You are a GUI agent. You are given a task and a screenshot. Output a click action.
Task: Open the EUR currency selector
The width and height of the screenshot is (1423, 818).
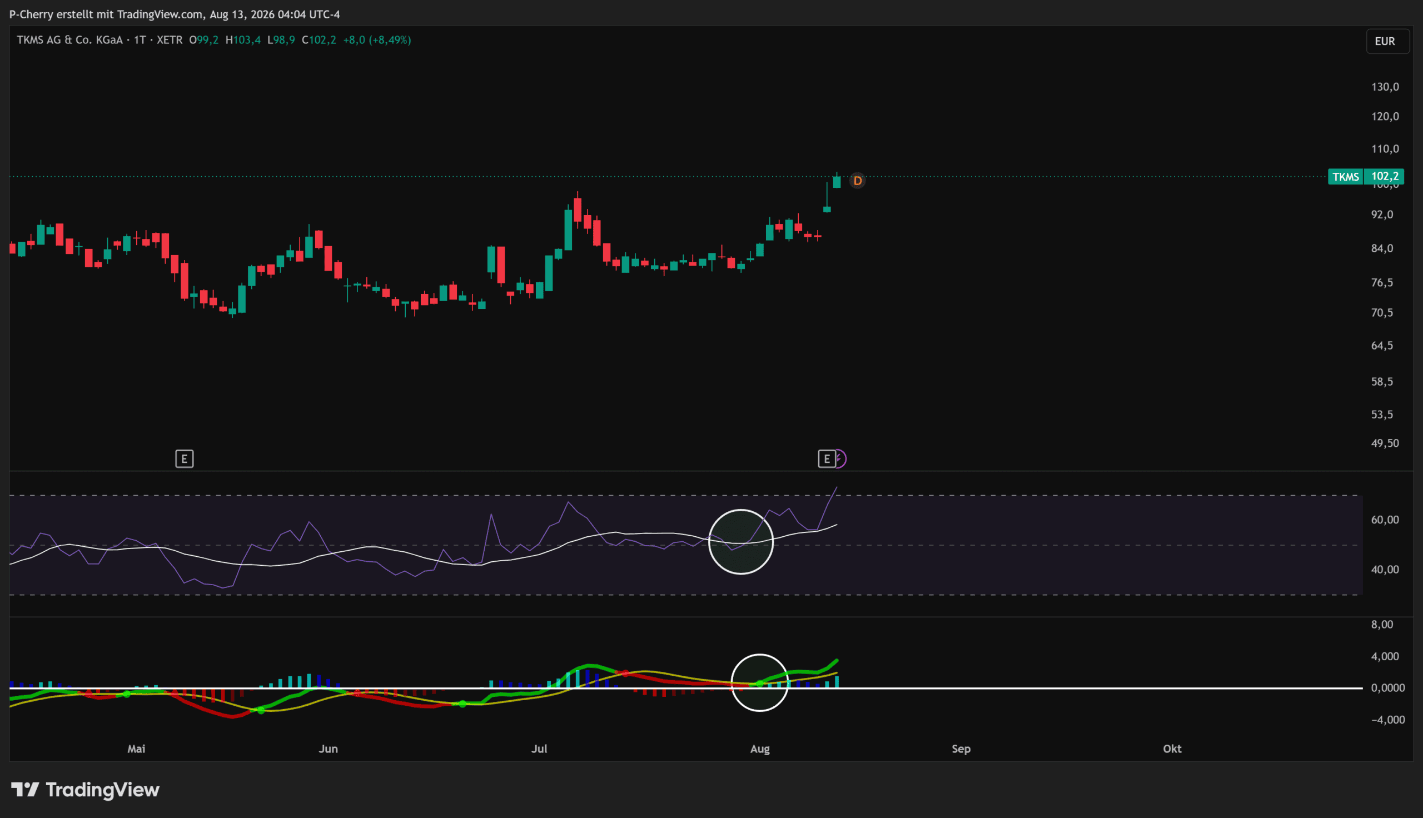1387,42
